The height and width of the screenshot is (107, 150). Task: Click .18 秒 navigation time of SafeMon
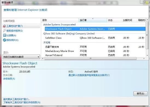tap(141, 38)
